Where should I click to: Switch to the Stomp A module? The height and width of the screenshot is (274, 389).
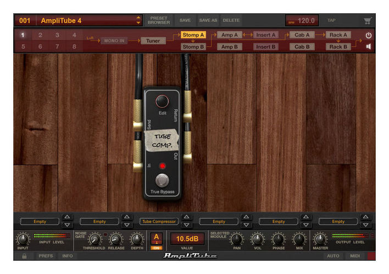point(193,35)
